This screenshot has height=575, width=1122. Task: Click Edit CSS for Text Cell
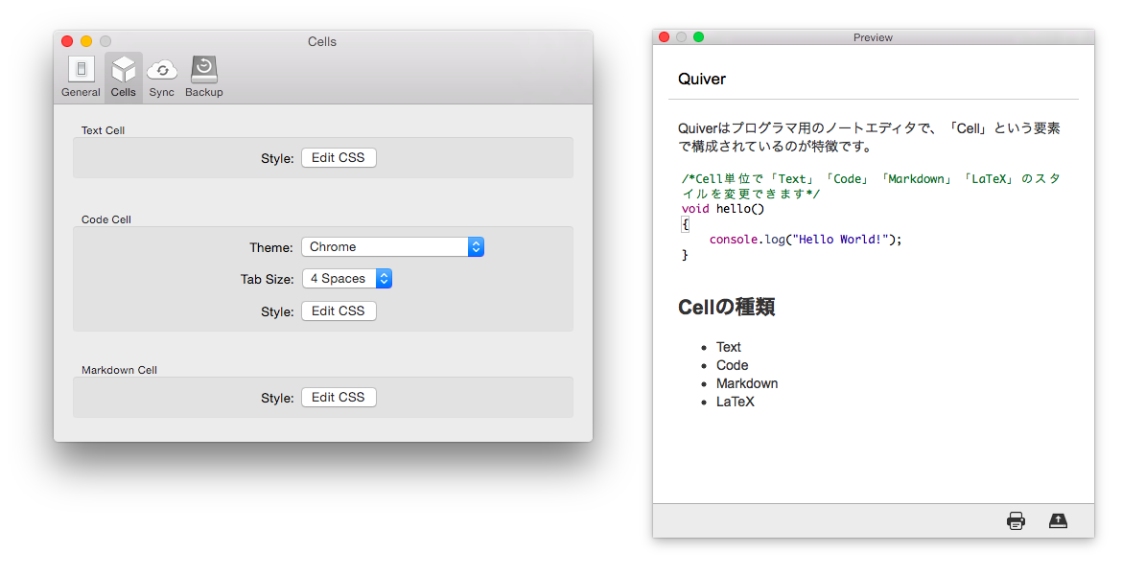click(x=339, y=158)
